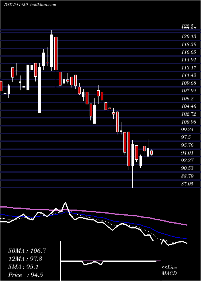Click the 95.76 price axis label
This screenshot has width=201, height=281.
point(187,145)
